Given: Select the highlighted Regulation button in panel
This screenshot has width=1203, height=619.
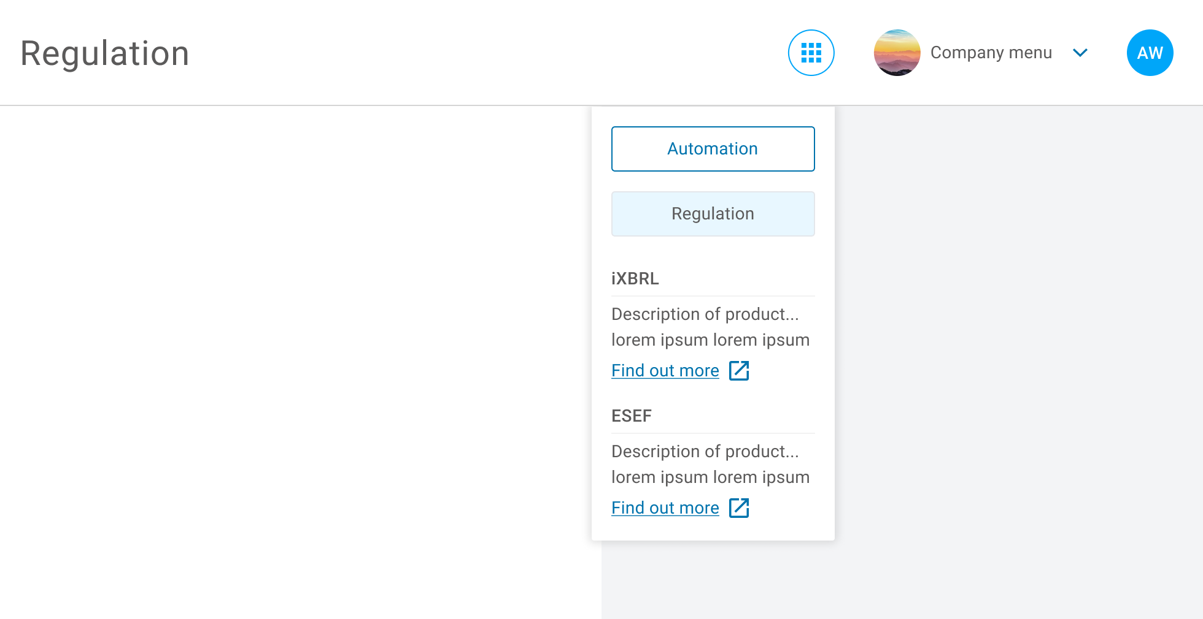Looking at the screenshot, I should click(713, 214).
